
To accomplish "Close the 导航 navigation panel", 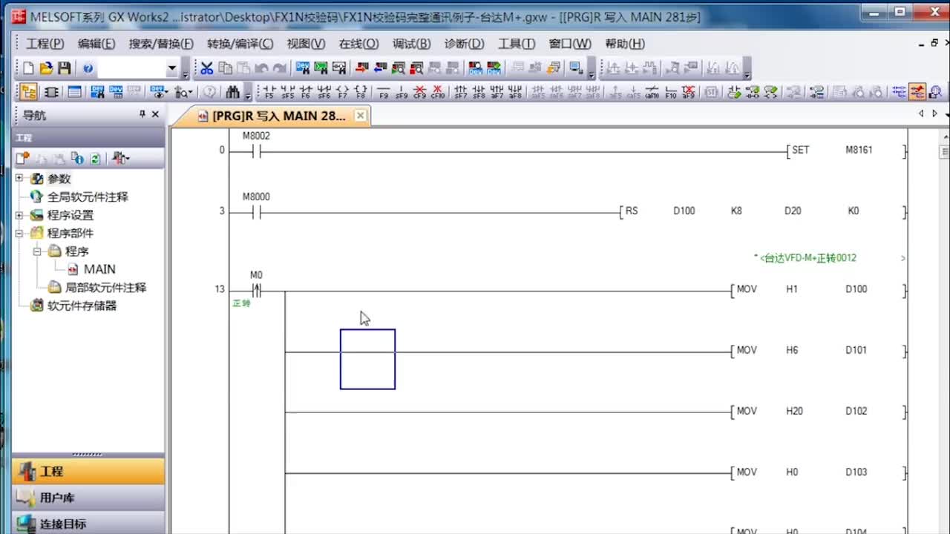I will click(155, 114).
